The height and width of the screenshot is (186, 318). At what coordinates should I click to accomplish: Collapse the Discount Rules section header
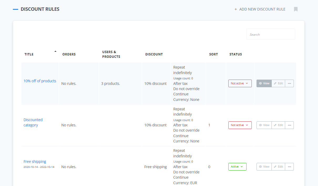point(16,9)
